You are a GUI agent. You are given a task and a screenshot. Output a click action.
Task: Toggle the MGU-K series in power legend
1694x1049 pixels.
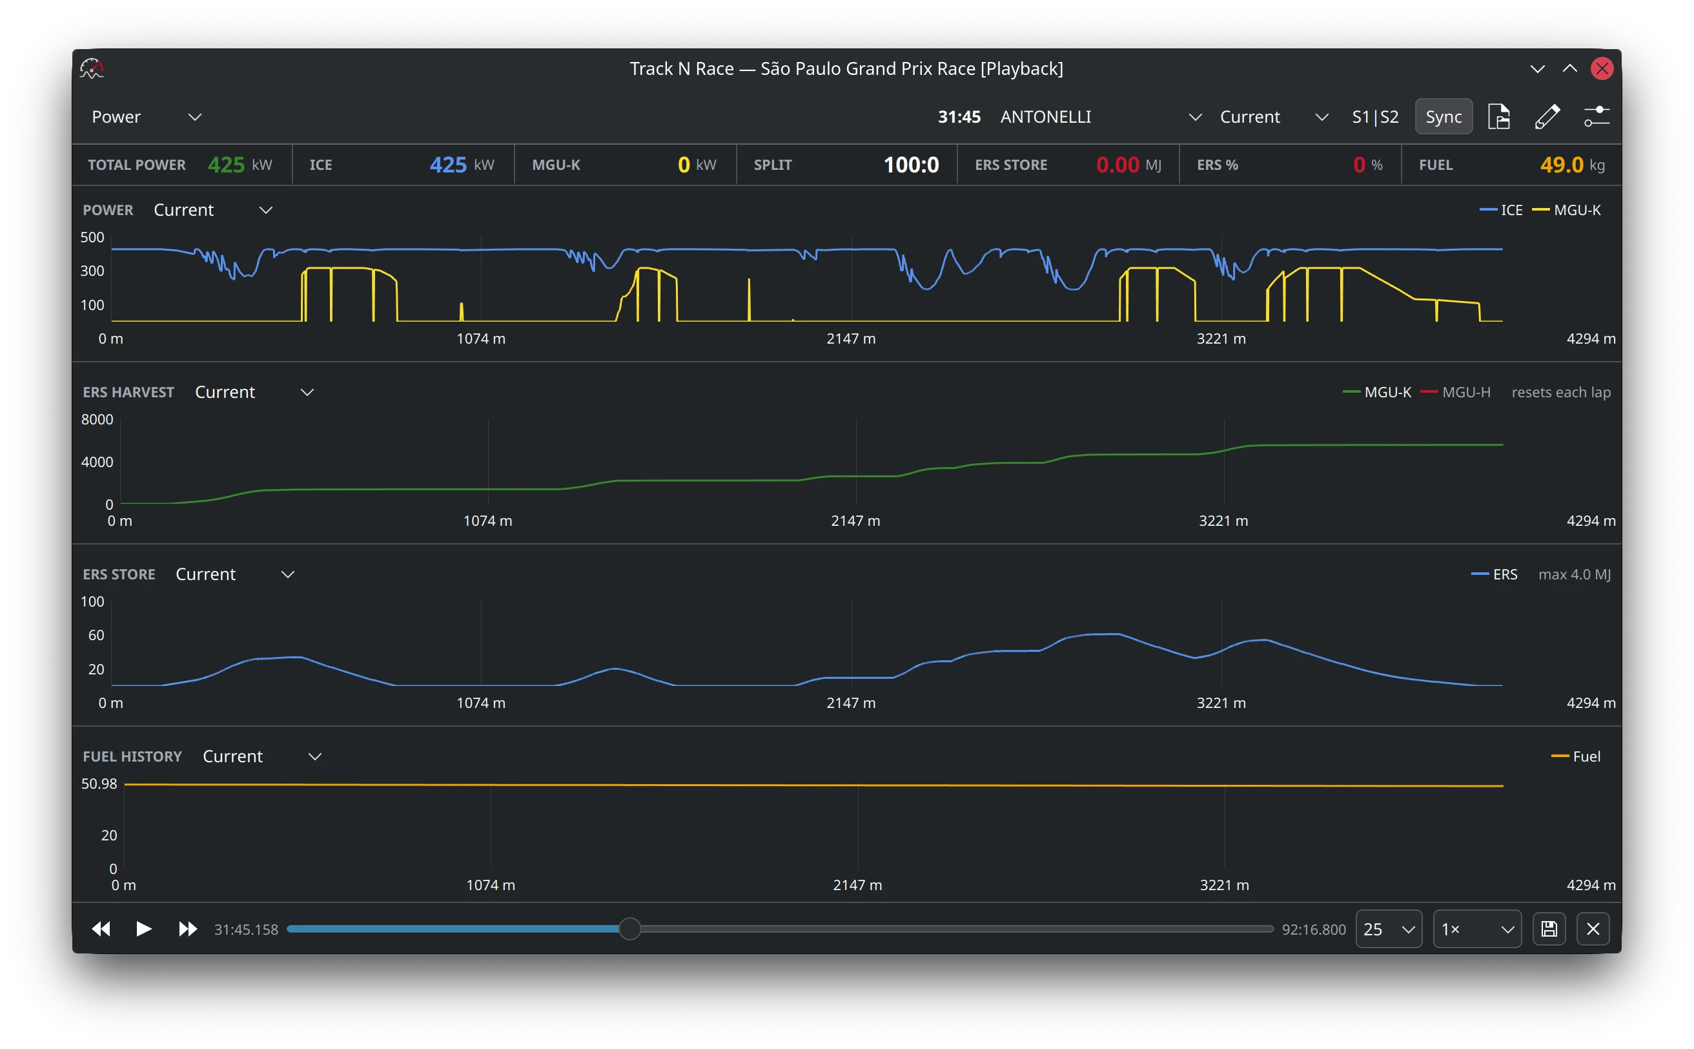tap(1566, 210)
